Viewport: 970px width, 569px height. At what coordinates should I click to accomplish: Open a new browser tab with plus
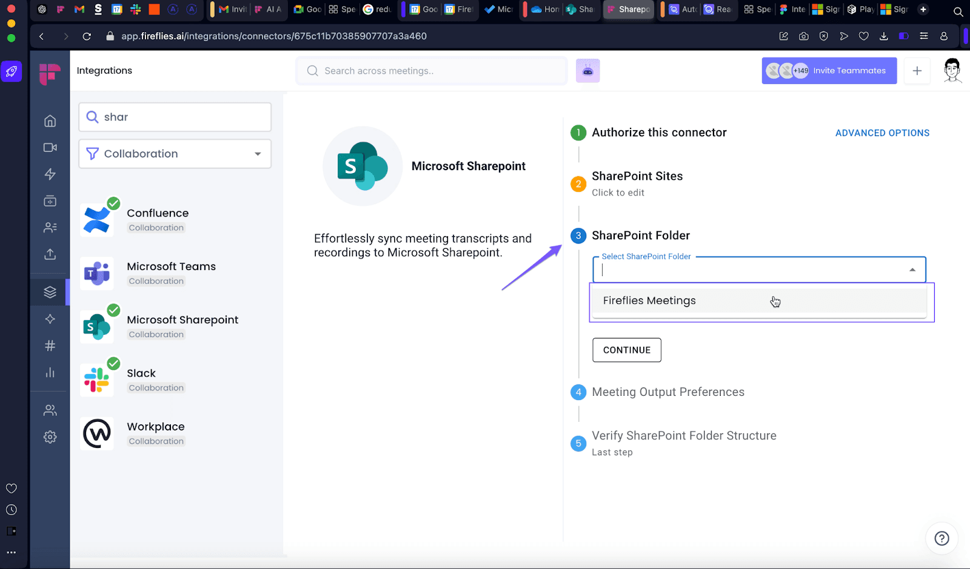[x=923, y=10]
